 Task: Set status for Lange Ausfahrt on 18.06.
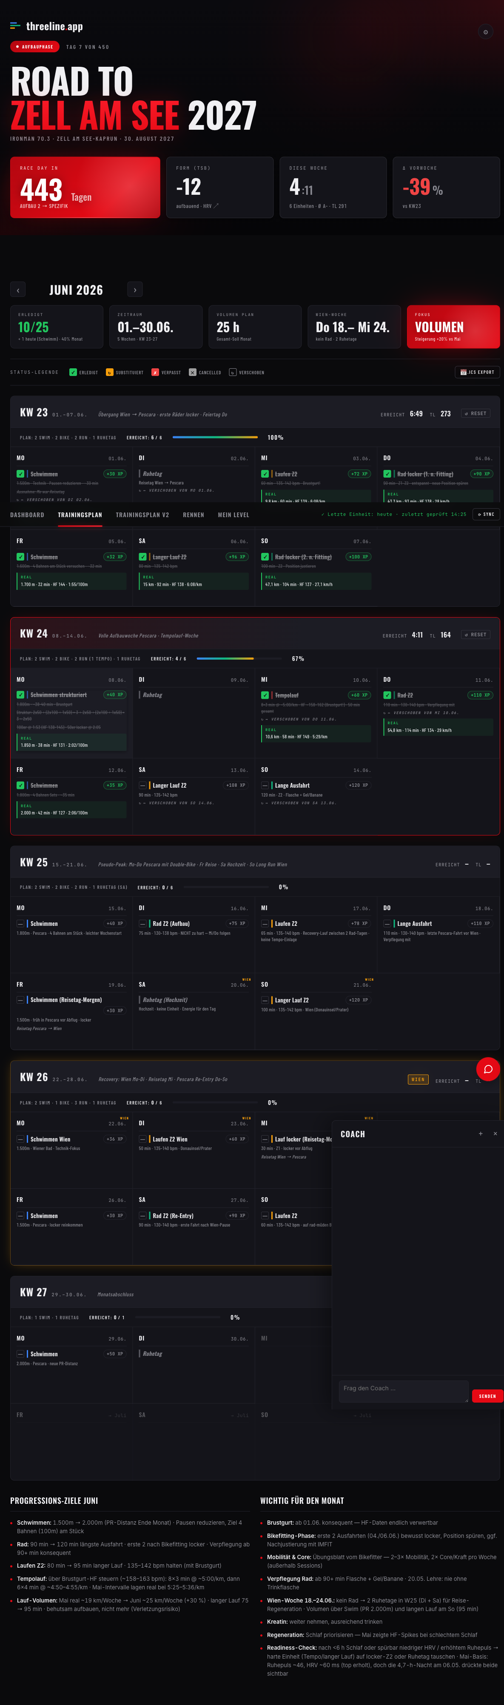[x=387, y=923]
